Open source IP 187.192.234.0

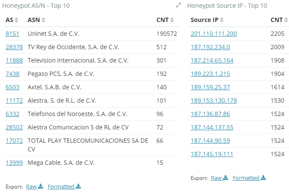point(210,47)
